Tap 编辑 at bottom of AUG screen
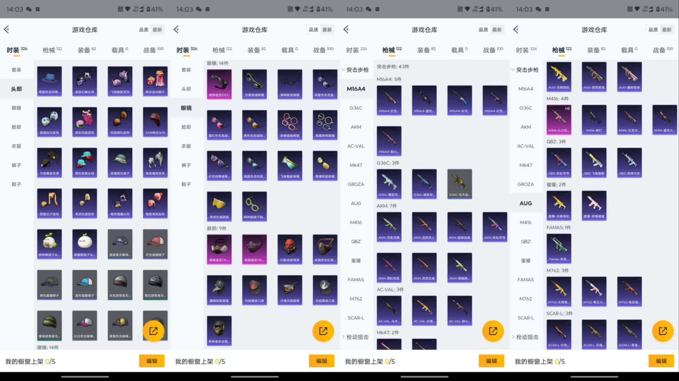Viewport: 679px width, 381px height. (661, 361)
